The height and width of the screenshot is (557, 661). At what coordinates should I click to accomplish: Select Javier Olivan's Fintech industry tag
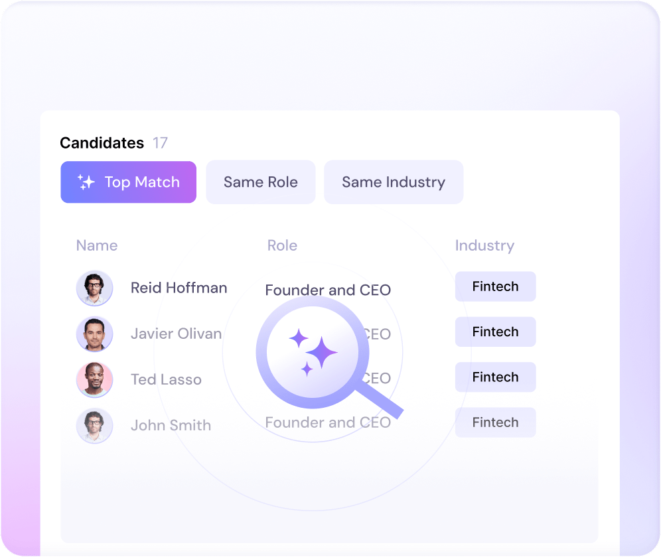click(495, 332)
